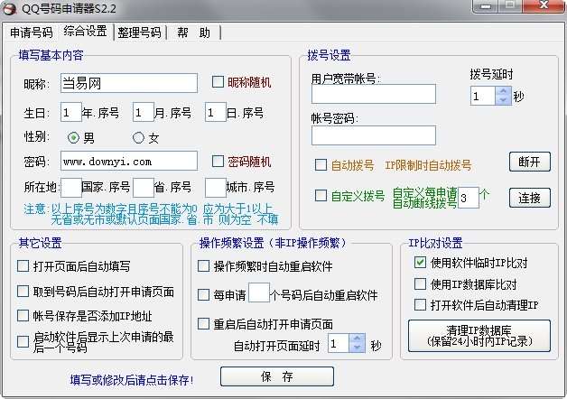Check 使用IP数据库比对
567x399 pixels.
(420, 284)
